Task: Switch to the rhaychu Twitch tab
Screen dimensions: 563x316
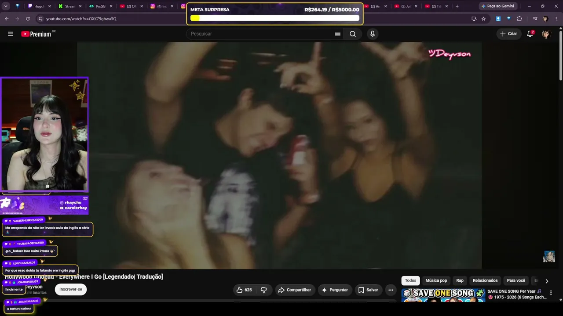Action: coord(40,6)
